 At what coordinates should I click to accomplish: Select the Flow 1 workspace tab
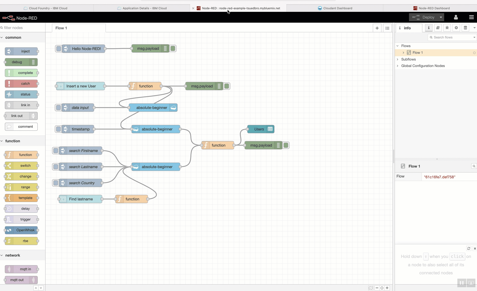pos(79,28)
